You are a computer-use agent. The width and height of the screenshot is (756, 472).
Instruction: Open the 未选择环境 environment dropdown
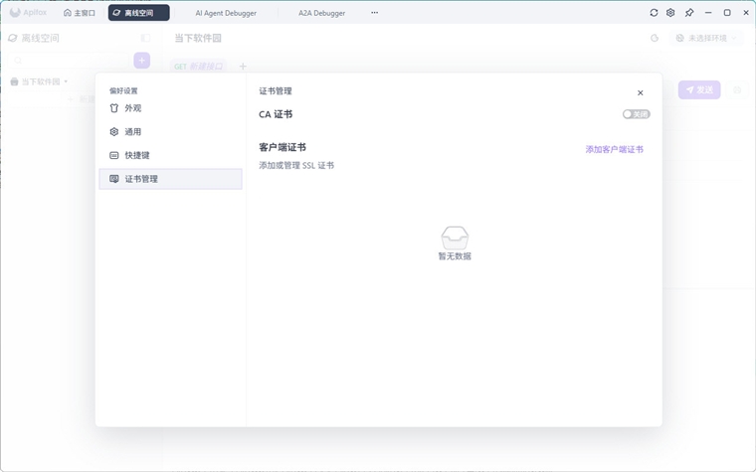pos(707,38)
